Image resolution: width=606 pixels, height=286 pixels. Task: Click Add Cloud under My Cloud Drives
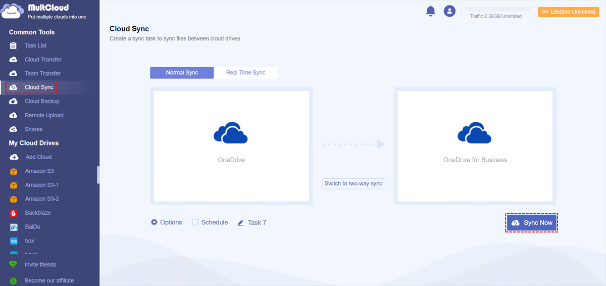pyautogui.click(x=38, y=157)
